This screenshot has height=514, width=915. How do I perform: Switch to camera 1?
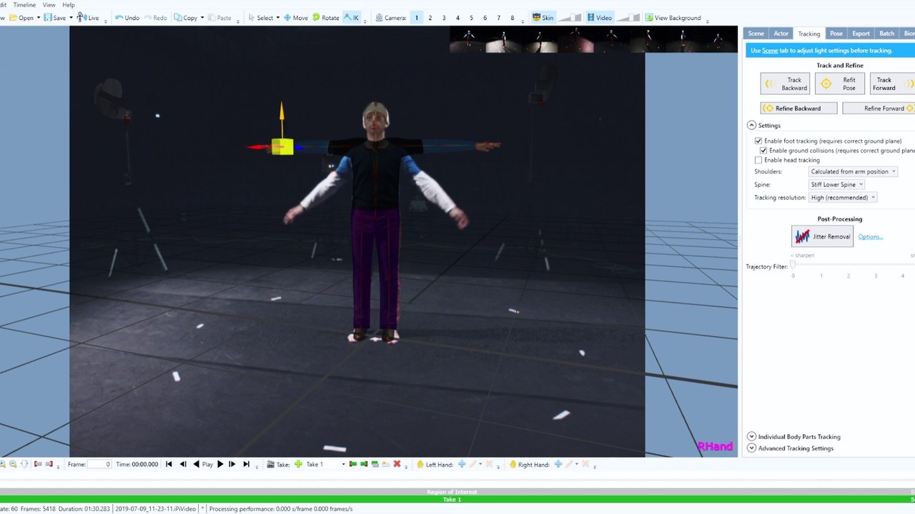417,18
